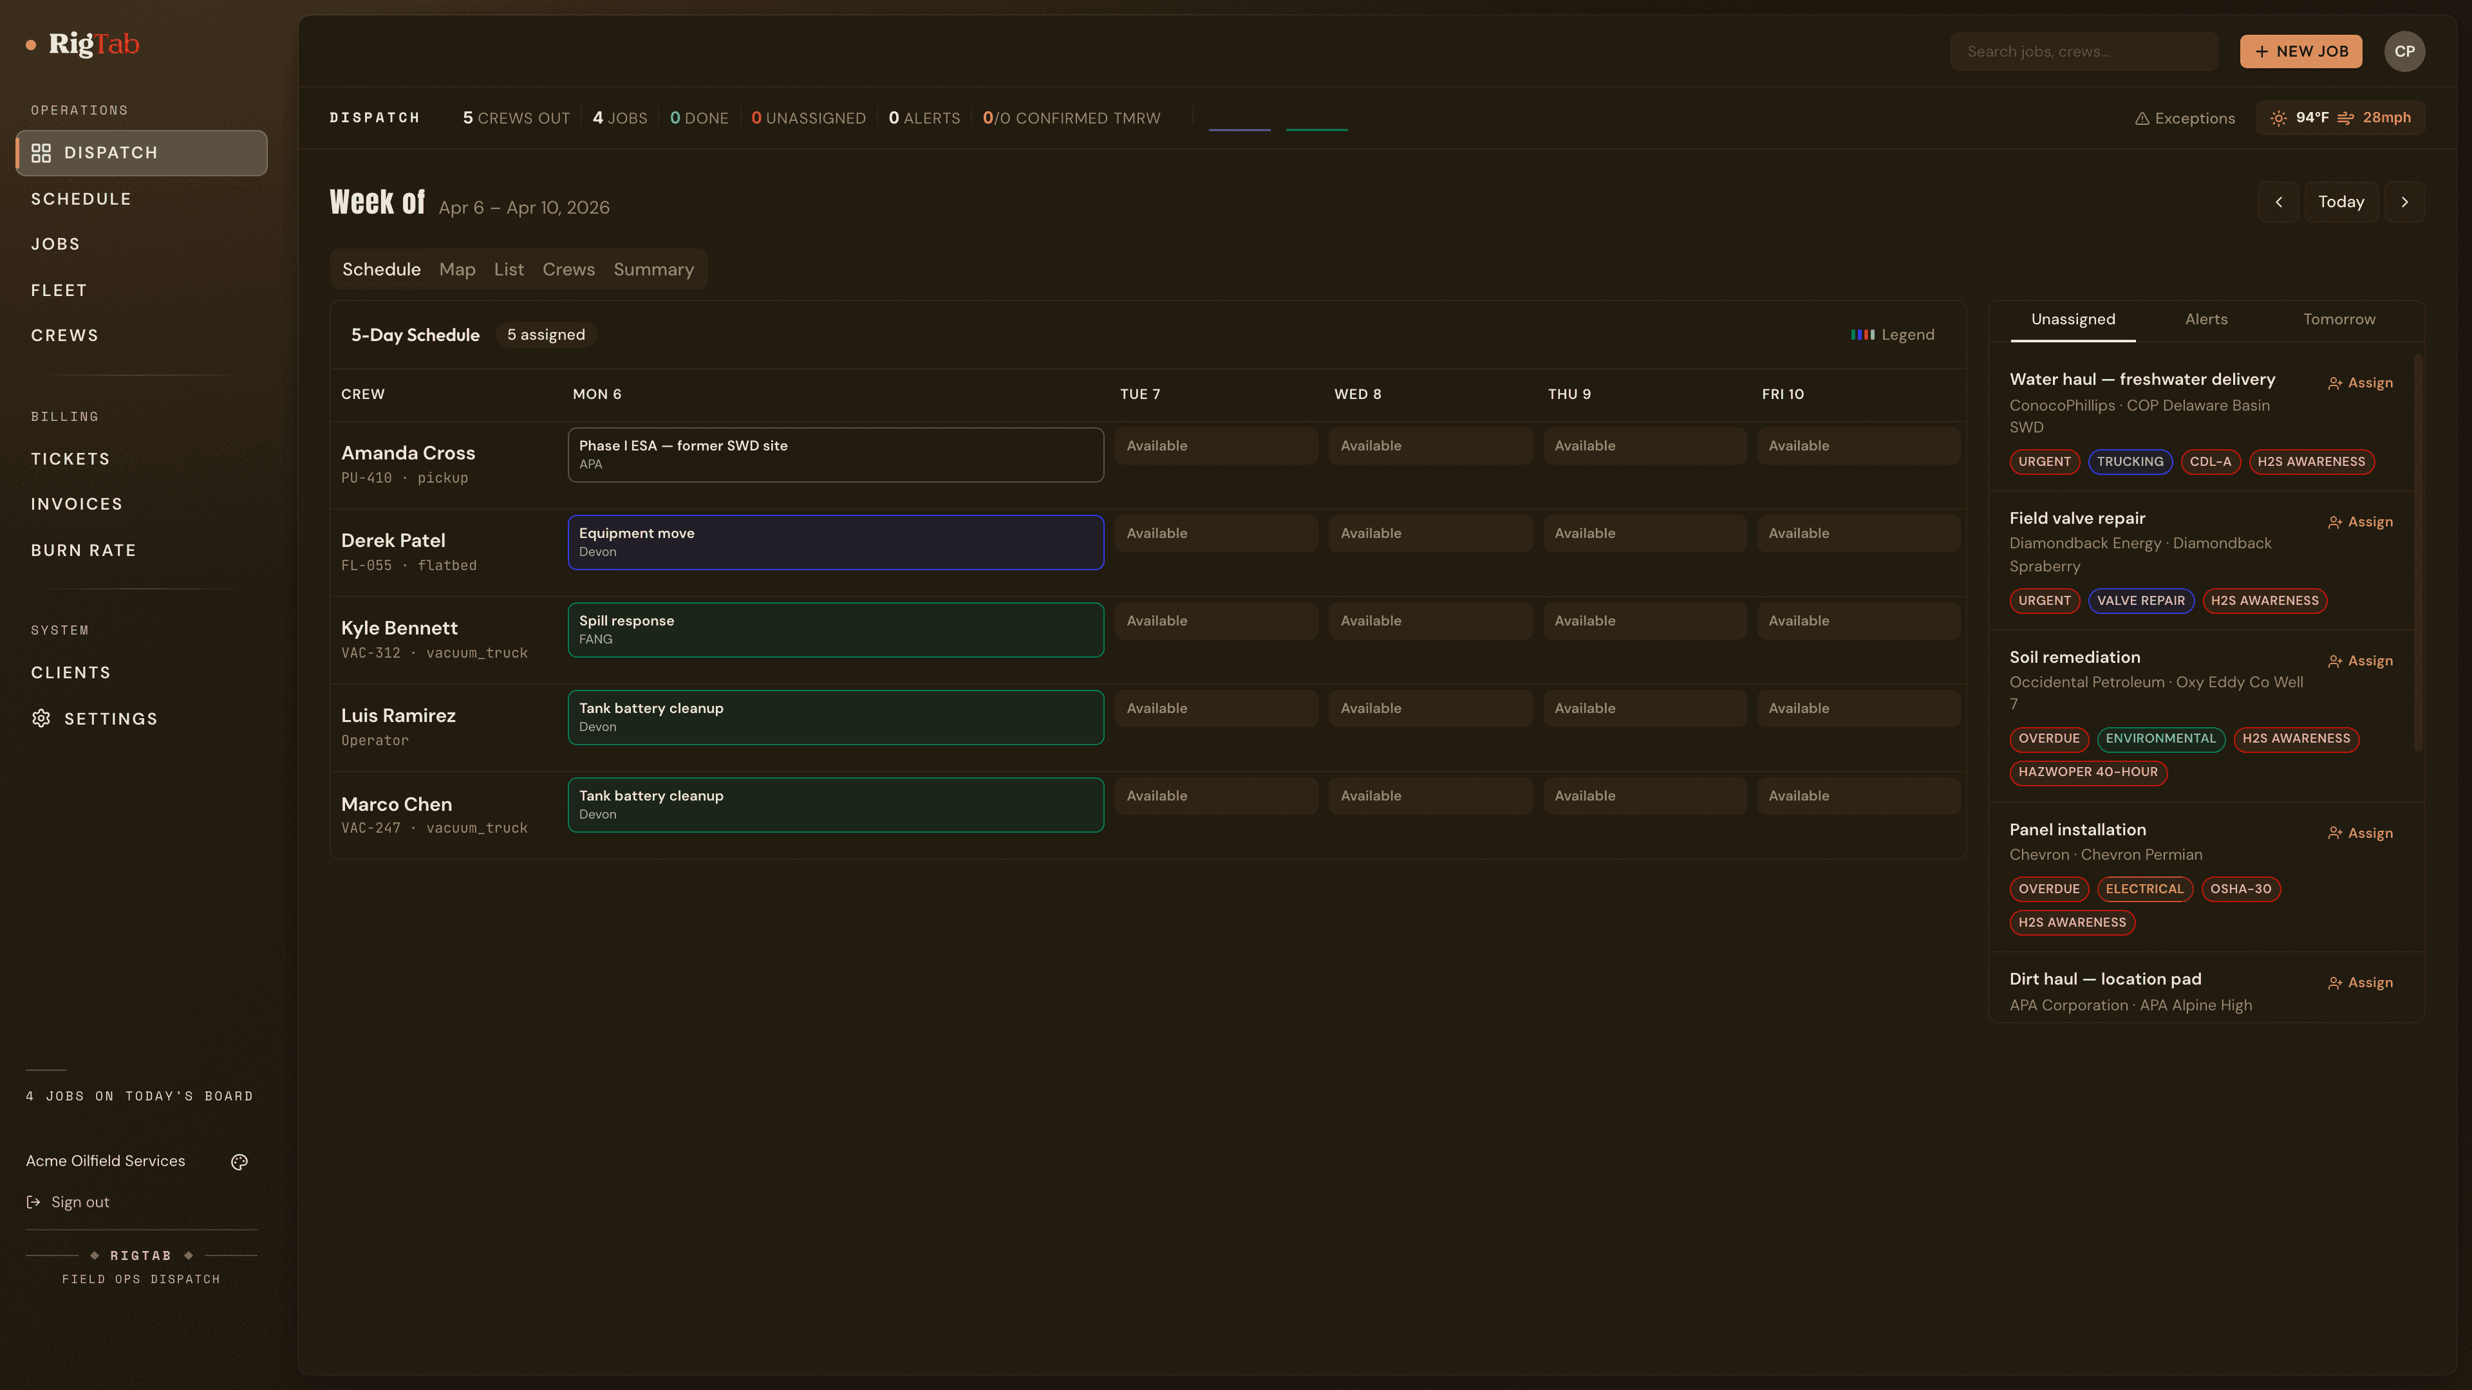
Task: Click the Sign out link
Action: tap(67, 1202)
